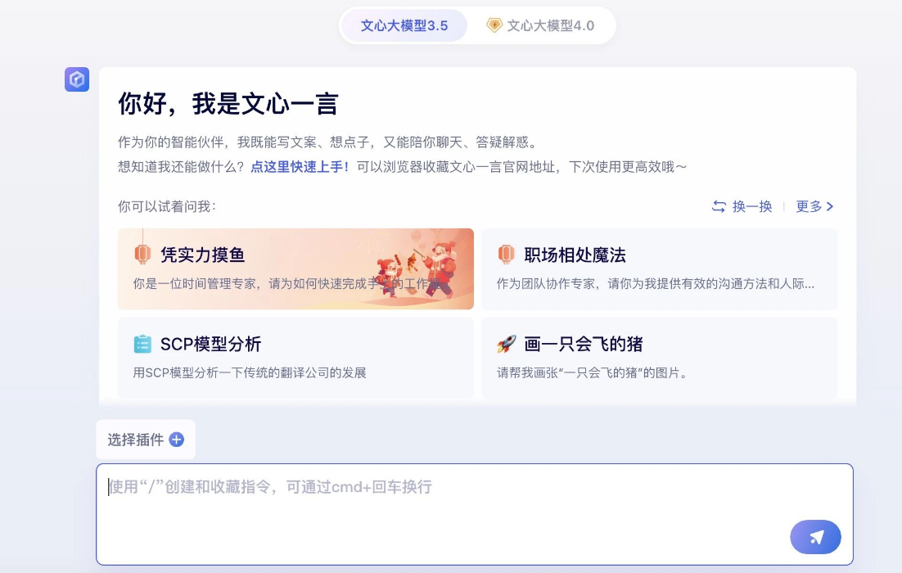This screenshot has height=573, width=902.
Task: Click the SCP模型分析 suggestion card
Action: (295, 358)
